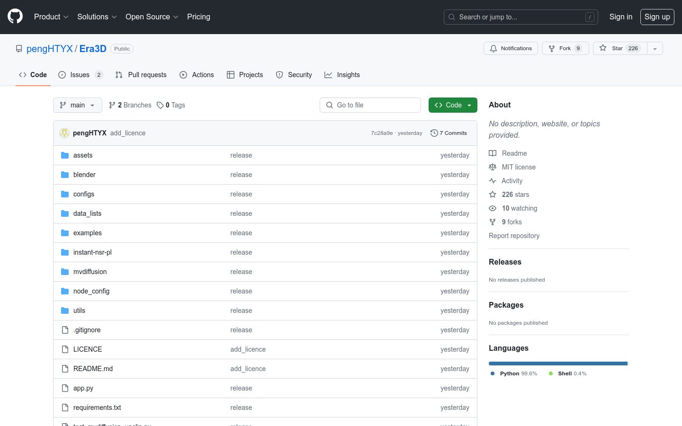Viewport: 682px width, 426px height.
Task: Click the mvdiffusion folder icon
Action: (65, 272)
